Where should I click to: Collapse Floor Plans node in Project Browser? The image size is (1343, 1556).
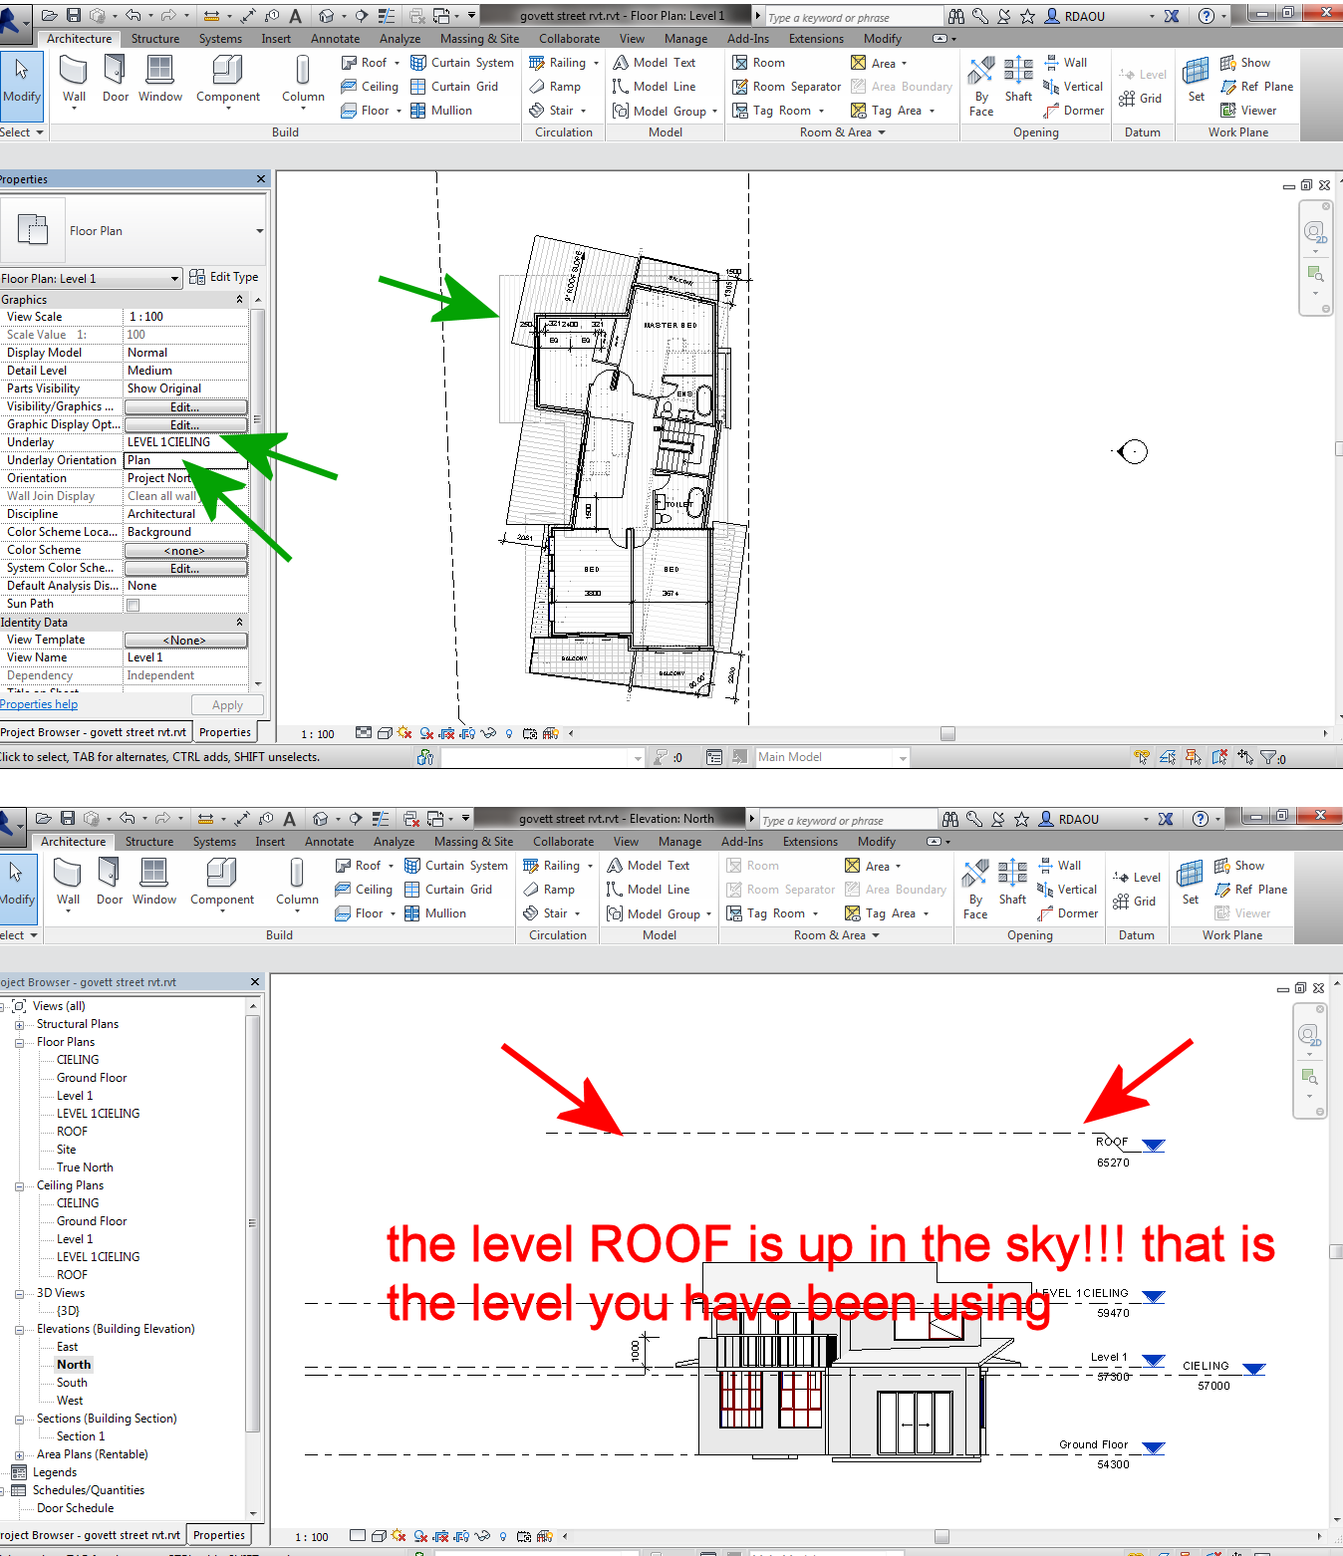(19, 1043)
